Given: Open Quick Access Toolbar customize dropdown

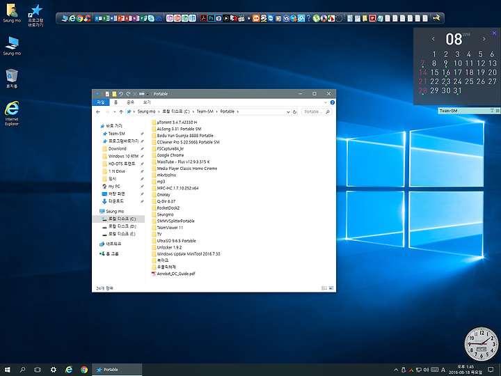Looking at the screenshot, I should click(148, 94).
